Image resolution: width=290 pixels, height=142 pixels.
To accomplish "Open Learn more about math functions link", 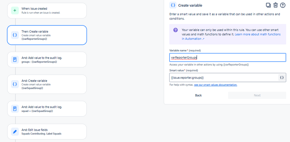I will [257, 34].
